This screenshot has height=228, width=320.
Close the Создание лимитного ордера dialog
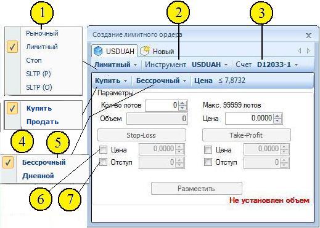click(x=308, y=36)
